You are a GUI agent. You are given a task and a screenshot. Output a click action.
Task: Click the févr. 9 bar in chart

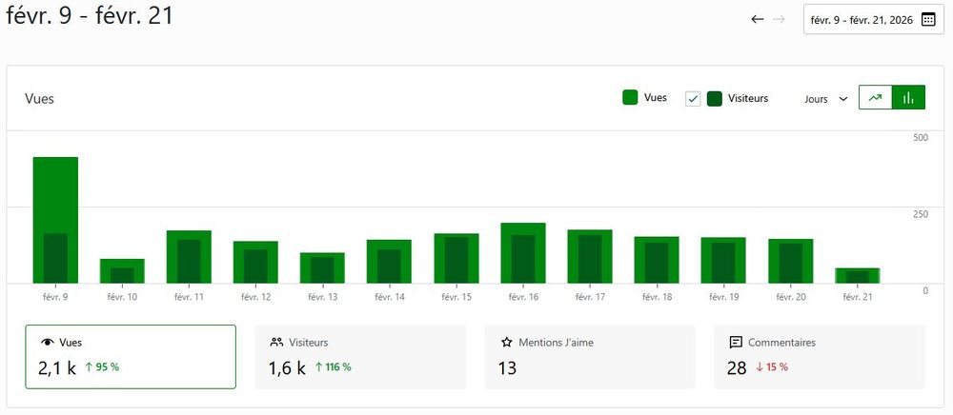tap(55, 221)
